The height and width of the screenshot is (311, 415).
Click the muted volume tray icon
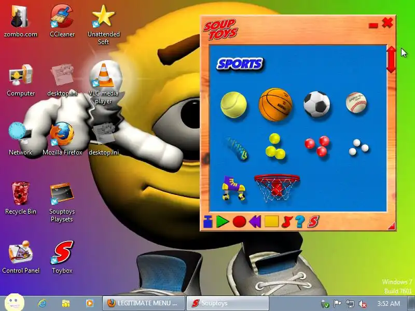click(x=362, y=304)
